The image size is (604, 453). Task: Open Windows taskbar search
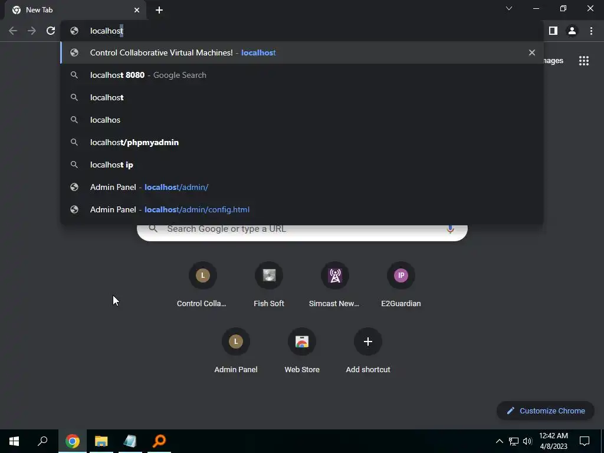tap(42, 441)
